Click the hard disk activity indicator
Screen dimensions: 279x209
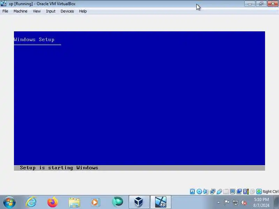coord(193,191)
